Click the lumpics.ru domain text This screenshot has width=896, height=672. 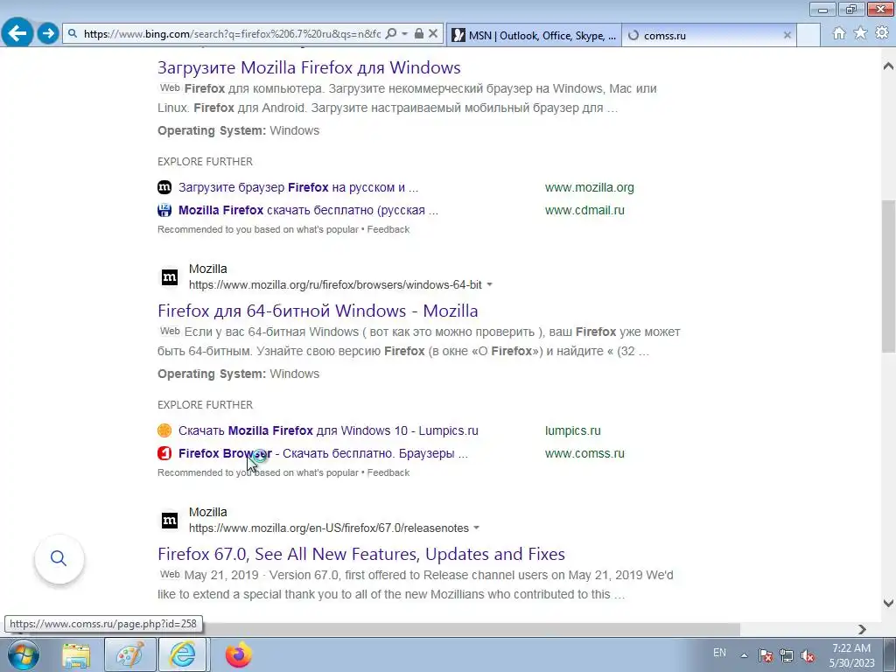click(572, 430)
